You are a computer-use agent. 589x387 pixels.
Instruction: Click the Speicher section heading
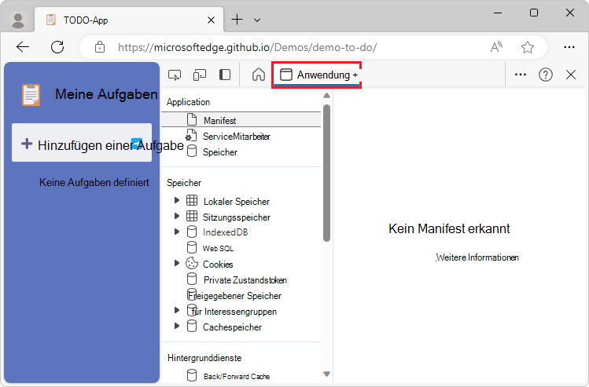coord(184,183)
